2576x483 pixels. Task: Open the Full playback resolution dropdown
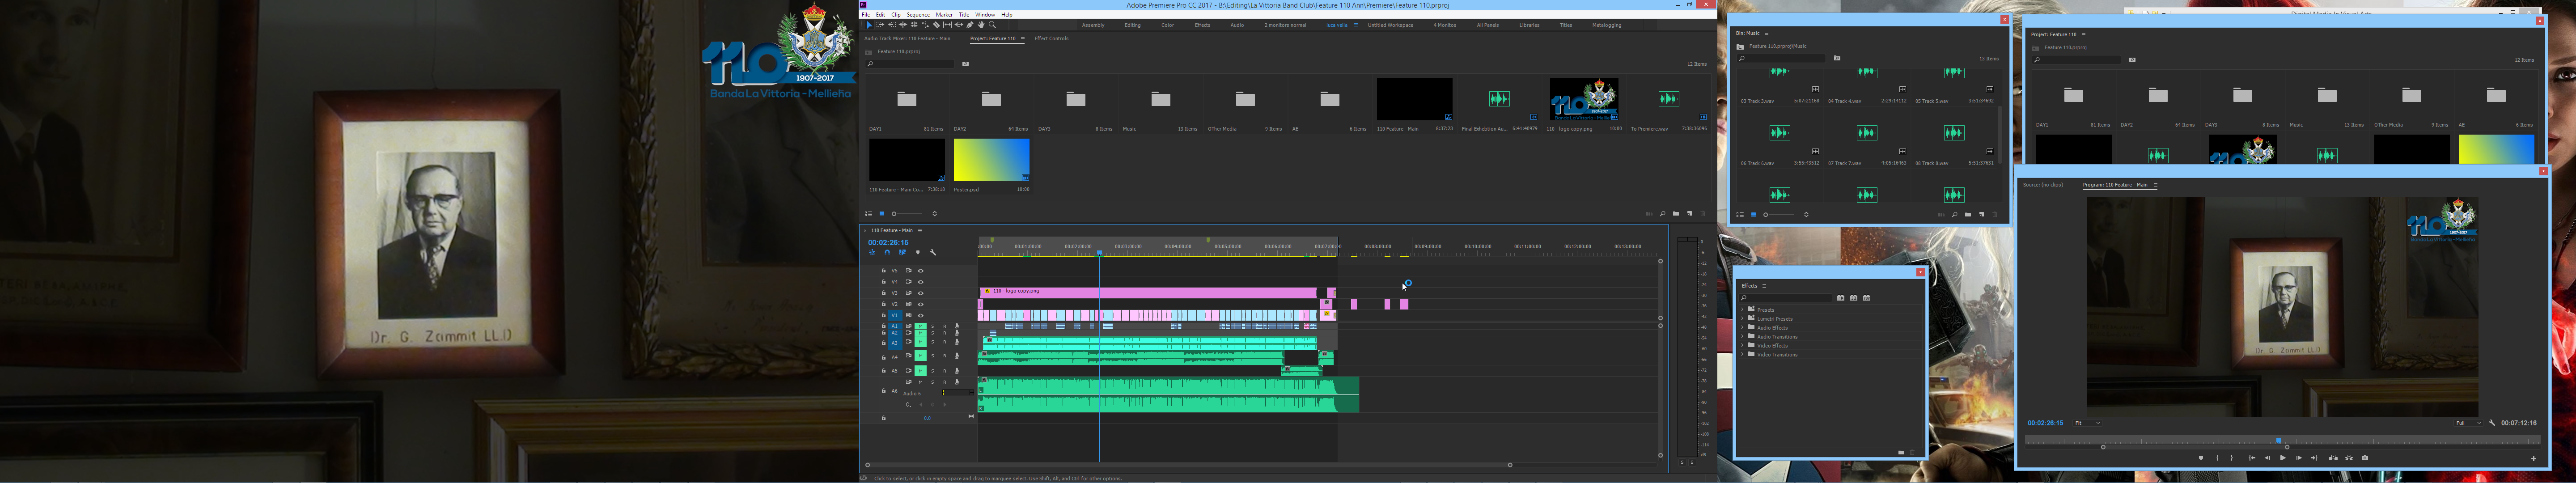coord(2468,423)
